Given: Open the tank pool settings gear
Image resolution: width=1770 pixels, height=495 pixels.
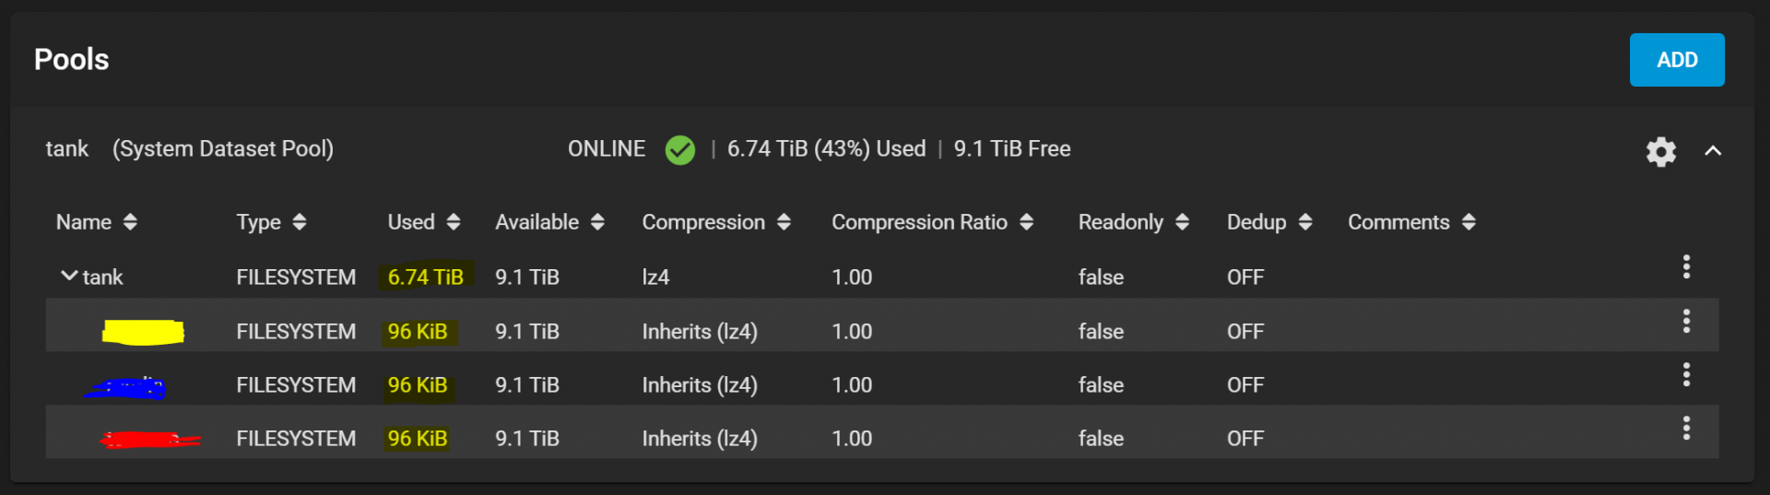Looking at the screenshot, I should tap(1660, 151).
